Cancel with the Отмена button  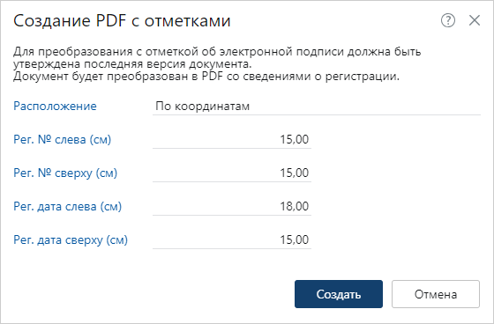436,294
